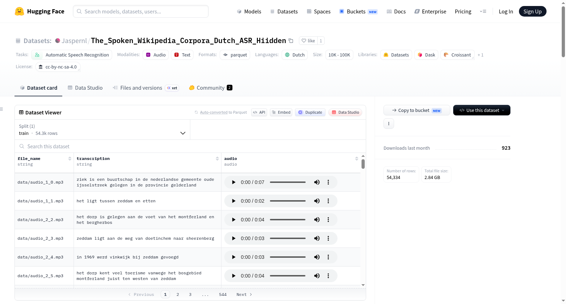Mute the audio_1_1.mp3 player
566x304 pixels.
(317, 201)
